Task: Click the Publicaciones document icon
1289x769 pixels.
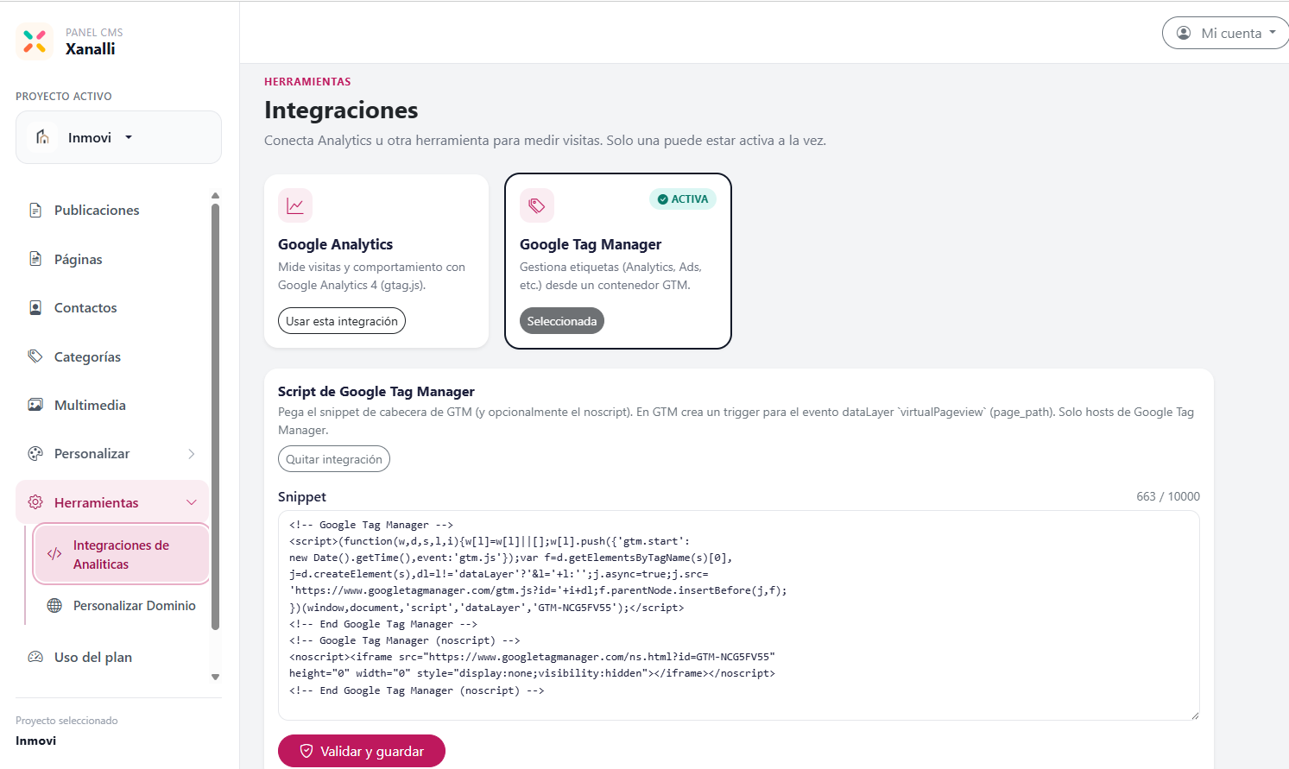Action: click(x=35, y=210)
